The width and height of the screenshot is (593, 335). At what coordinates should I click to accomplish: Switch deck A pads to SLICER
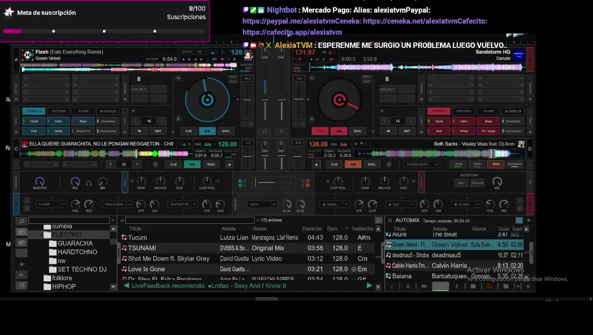tap(83, 111)
